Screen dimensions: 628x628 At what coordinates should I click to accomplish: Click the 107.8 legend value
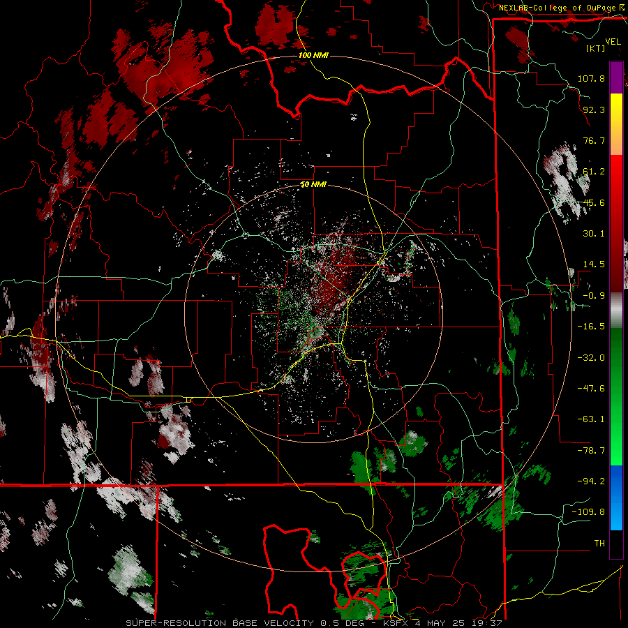tap(591, 78)
